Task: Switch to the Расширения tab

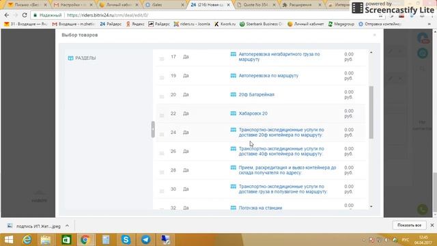Action: click(302, 5)
